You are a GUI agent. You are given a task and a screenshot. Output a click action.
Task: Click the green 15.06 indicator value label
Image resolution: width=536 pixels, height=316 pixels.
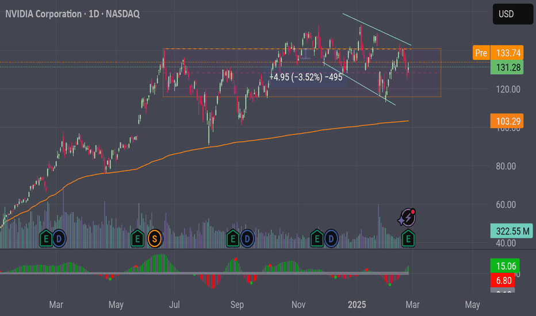click(506, 266)
